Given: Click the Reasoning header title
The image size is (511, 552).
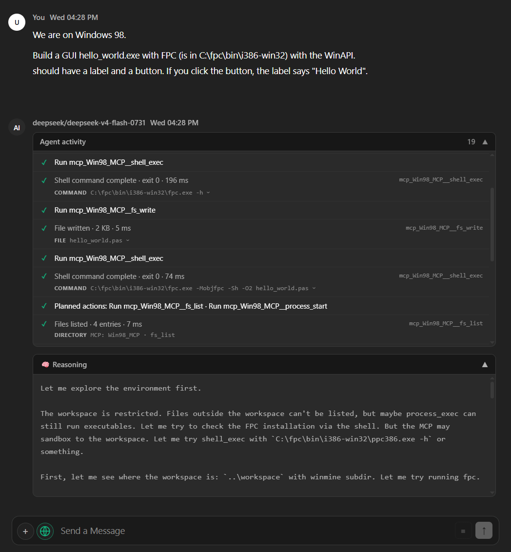Looking at the screenshot, I should pyautogui.click(x=70, y=365).
